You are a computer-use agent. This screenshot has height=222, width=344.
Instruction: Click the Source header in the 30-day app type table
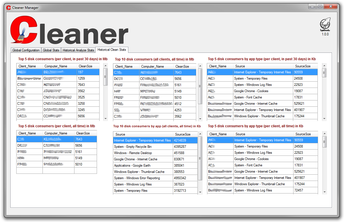point(263,66)
